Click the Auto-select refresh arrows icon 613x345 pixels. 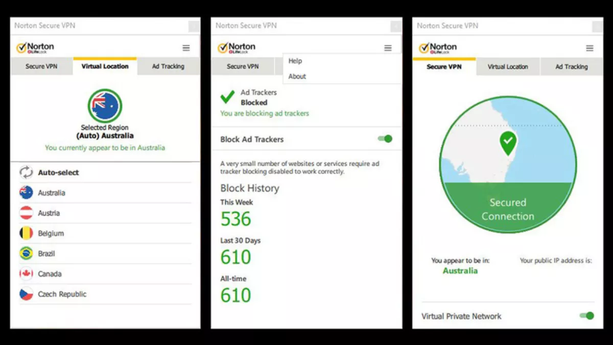click(x=26, y=173)
